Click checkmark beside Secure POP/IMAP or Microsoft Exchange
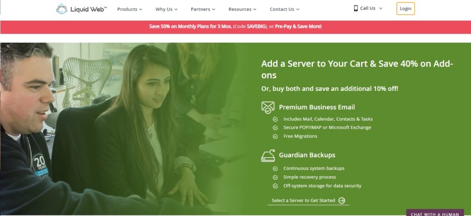471x216 pixels. pos(275,127)
